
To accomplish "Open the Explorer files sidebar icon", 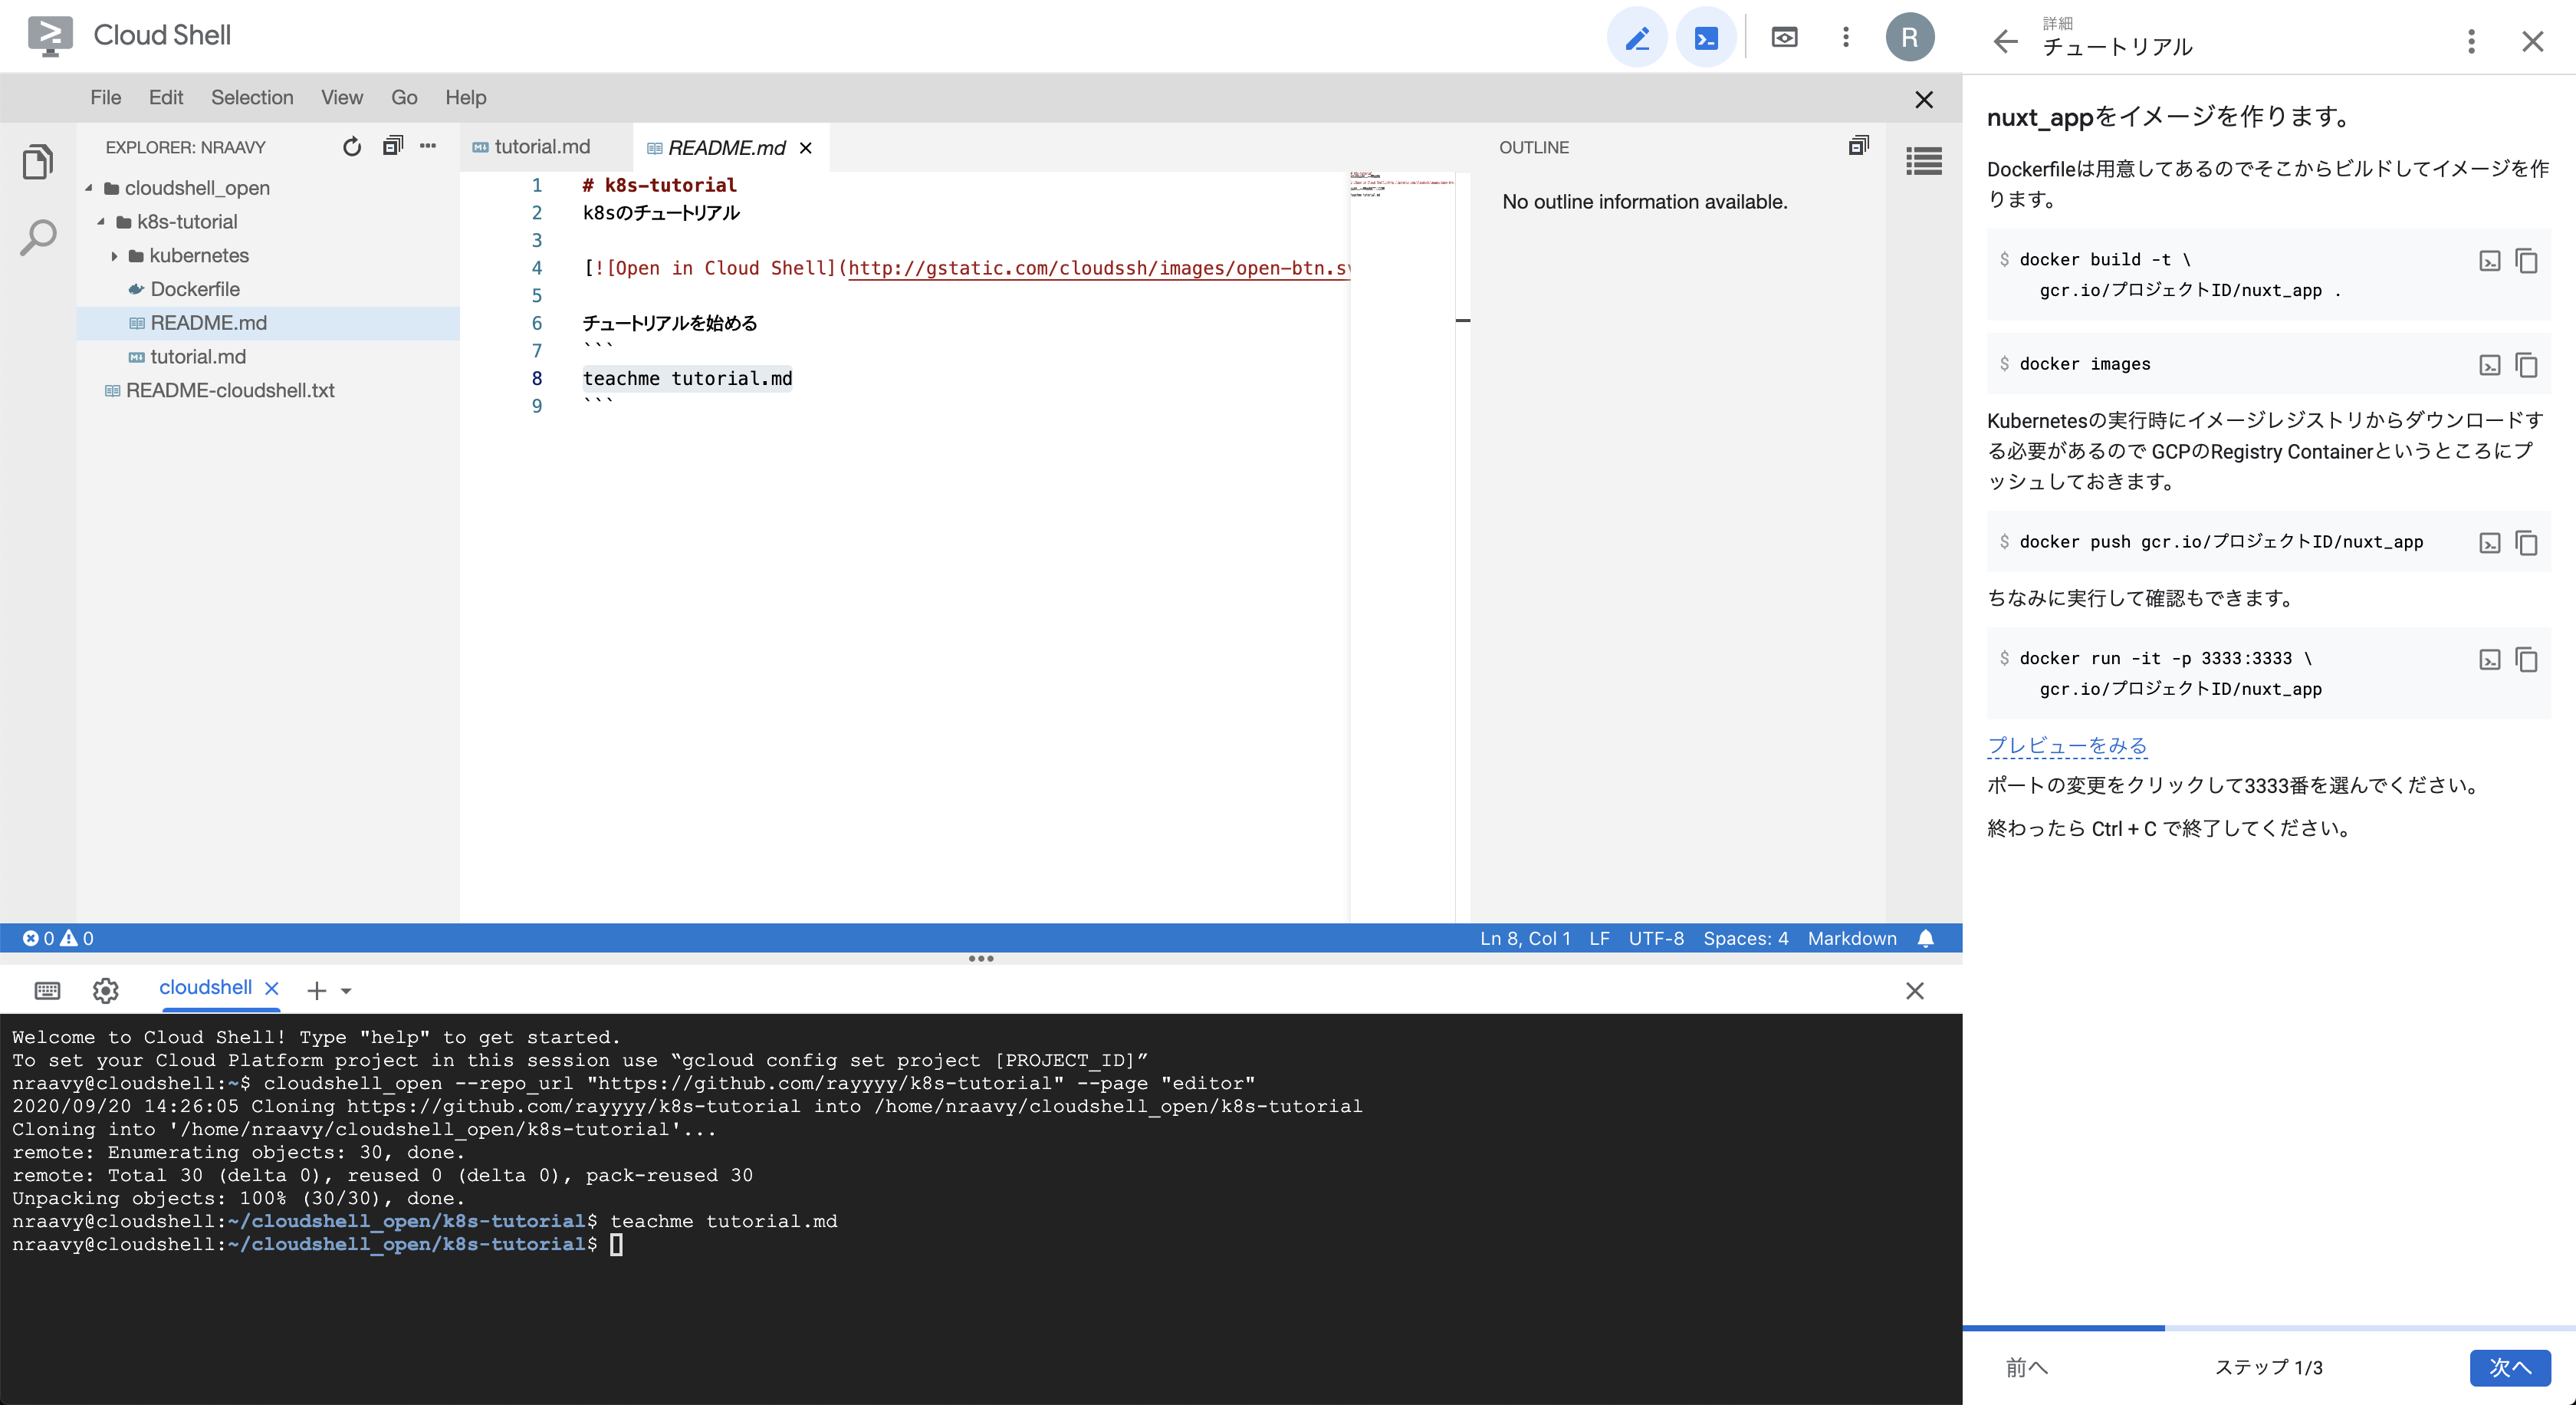I will 38,162.
